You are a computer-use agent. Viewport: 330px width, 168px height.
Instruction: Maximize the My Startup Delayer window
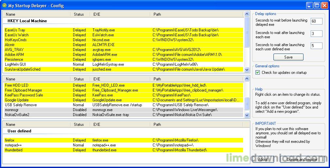(x=317, y=6)
